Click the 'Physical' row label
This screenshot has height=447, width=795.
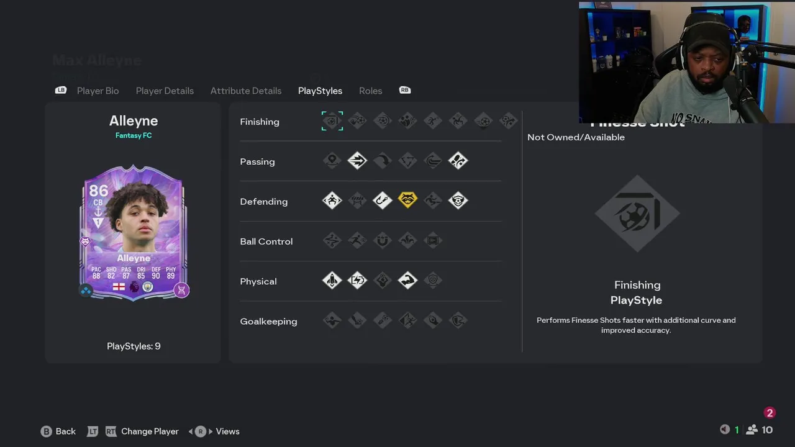point(258,281)
